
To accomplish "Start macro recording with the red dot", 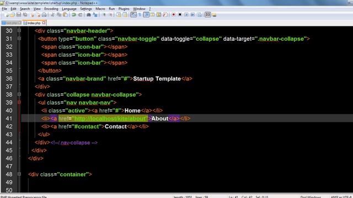I will pos(174,15).
